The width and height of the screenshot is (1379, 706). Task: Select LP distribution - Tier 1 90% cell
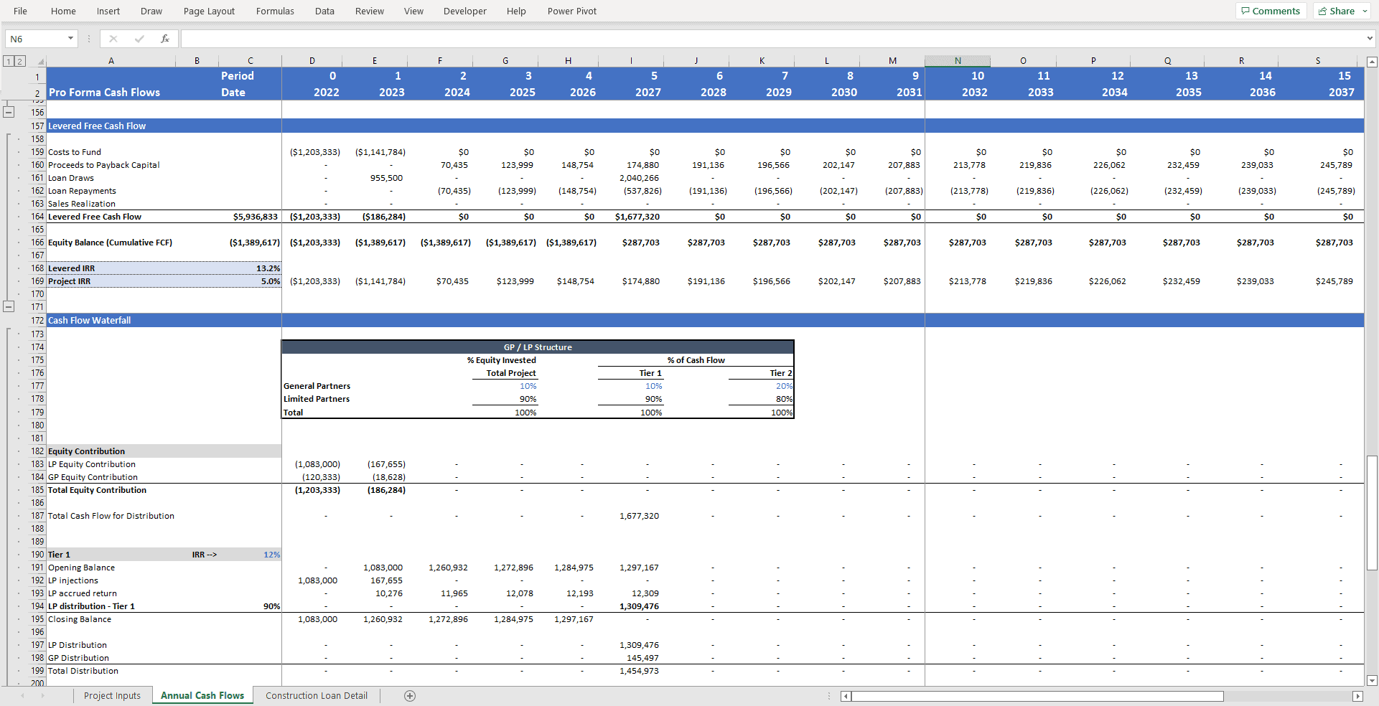(250, 606)
